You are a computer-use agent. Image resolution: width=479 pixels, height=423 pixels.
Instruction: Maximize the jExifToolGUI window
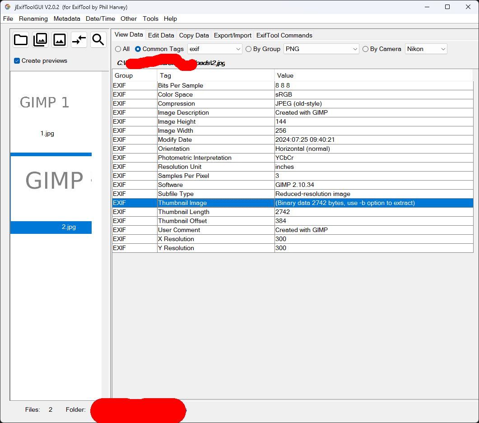point(447,7)
